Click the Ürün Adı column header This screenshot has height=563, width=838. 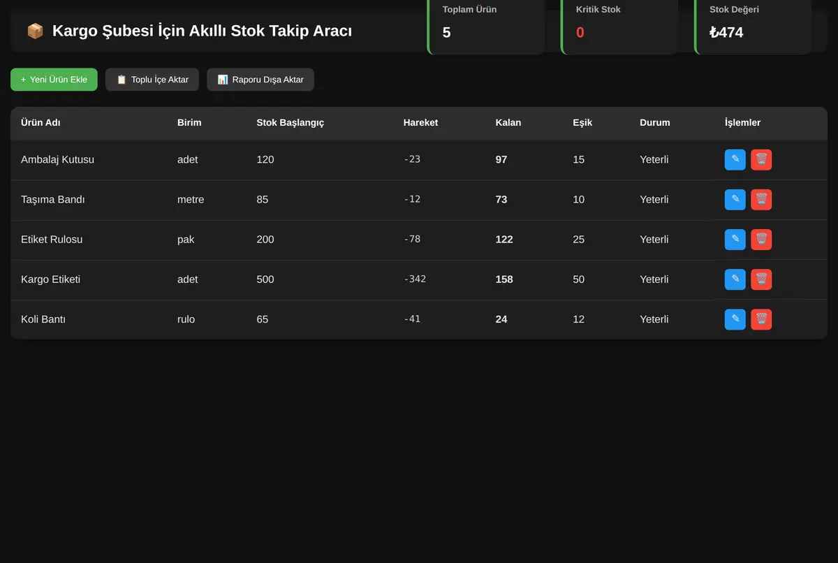point(41,123)
